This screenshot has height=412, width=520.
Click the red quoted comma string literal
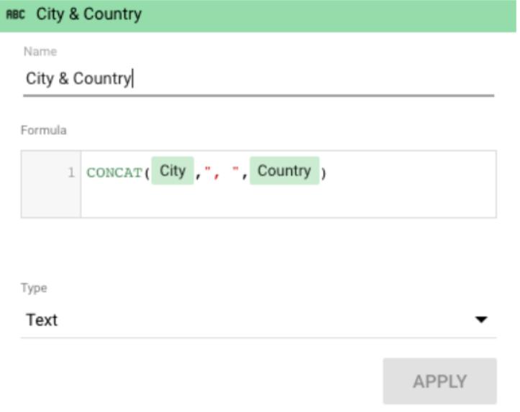coord(221,173)
